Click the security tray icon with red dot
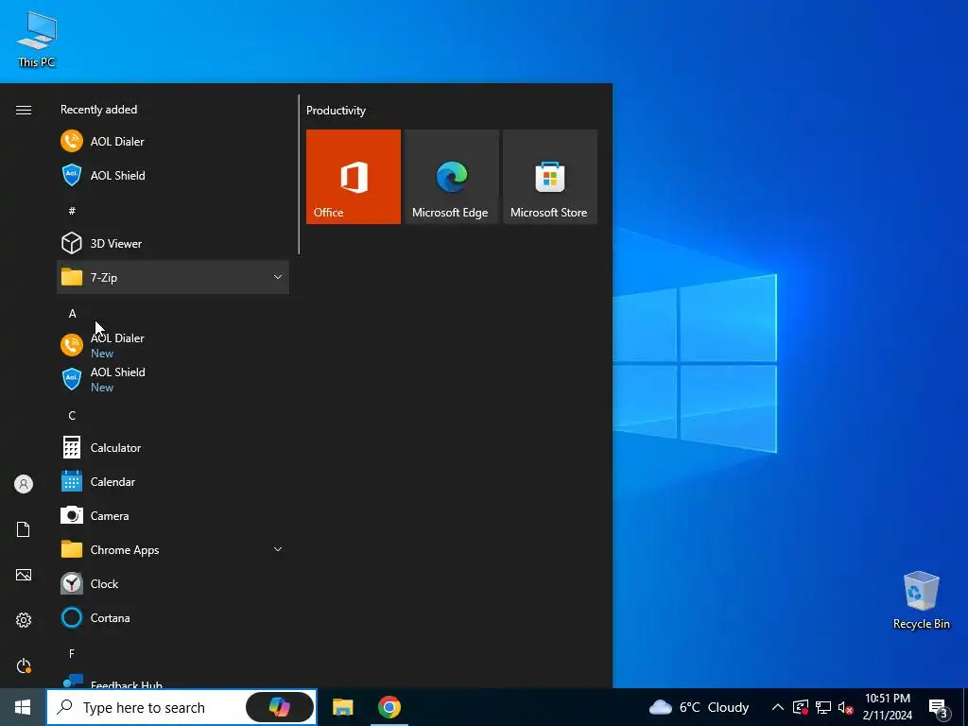The image size is (968, 726). [800, 707]
